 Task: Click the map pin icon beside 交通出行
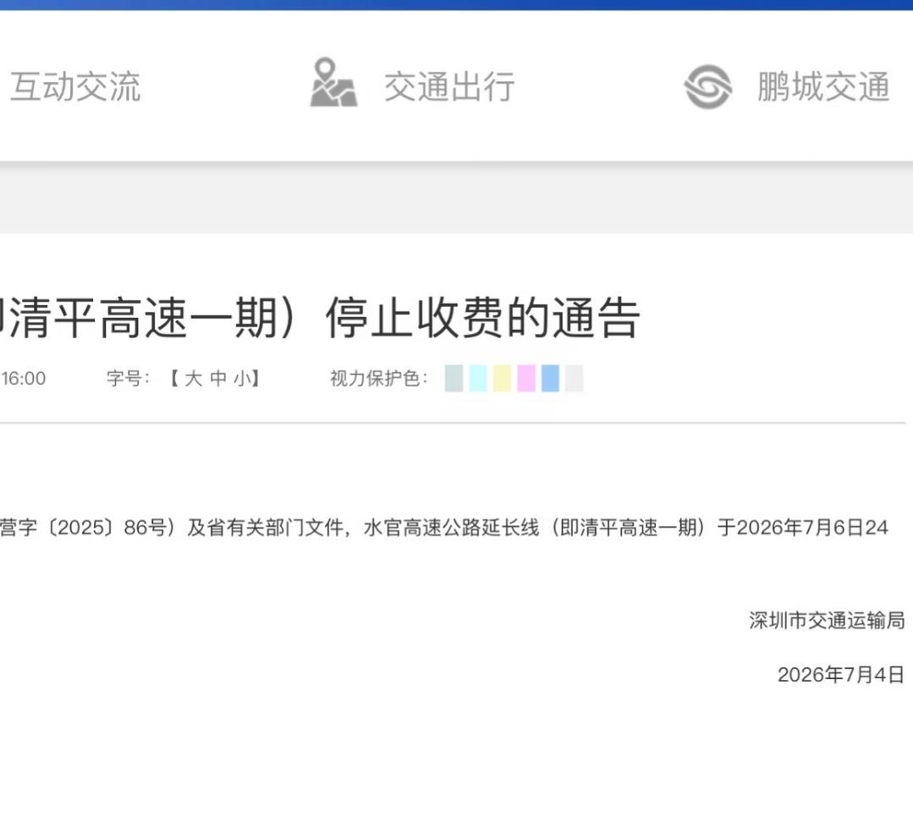333,83
